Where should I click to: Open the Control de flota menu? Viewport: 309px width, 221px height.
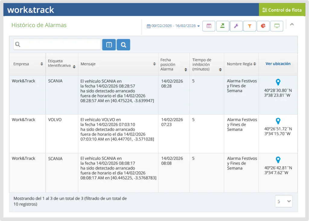(x=282, y=10)
